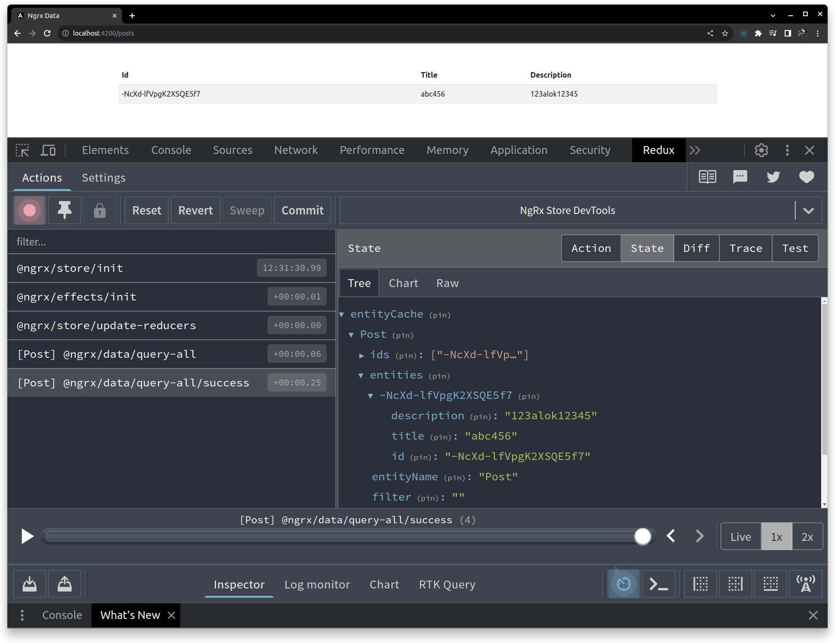Open the dispatcher terminal icon

[659, 584]
